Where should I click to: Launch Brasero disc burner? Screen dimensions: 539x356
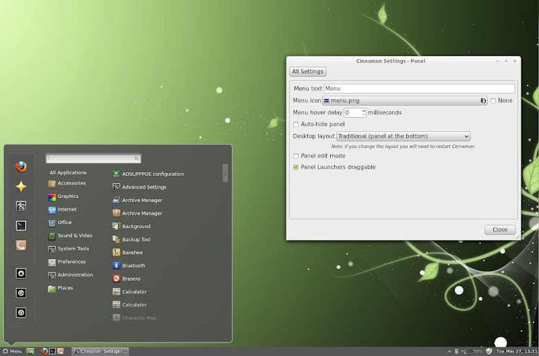tap(117, 279)
